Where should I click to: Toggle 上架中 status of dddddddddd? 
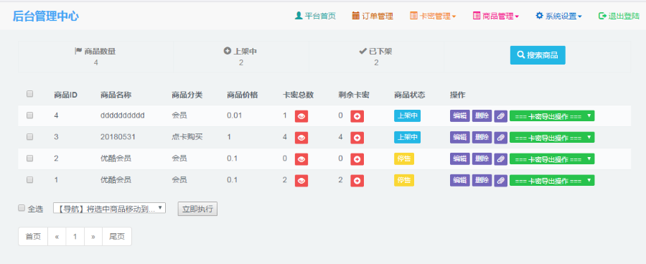point(407,116)
